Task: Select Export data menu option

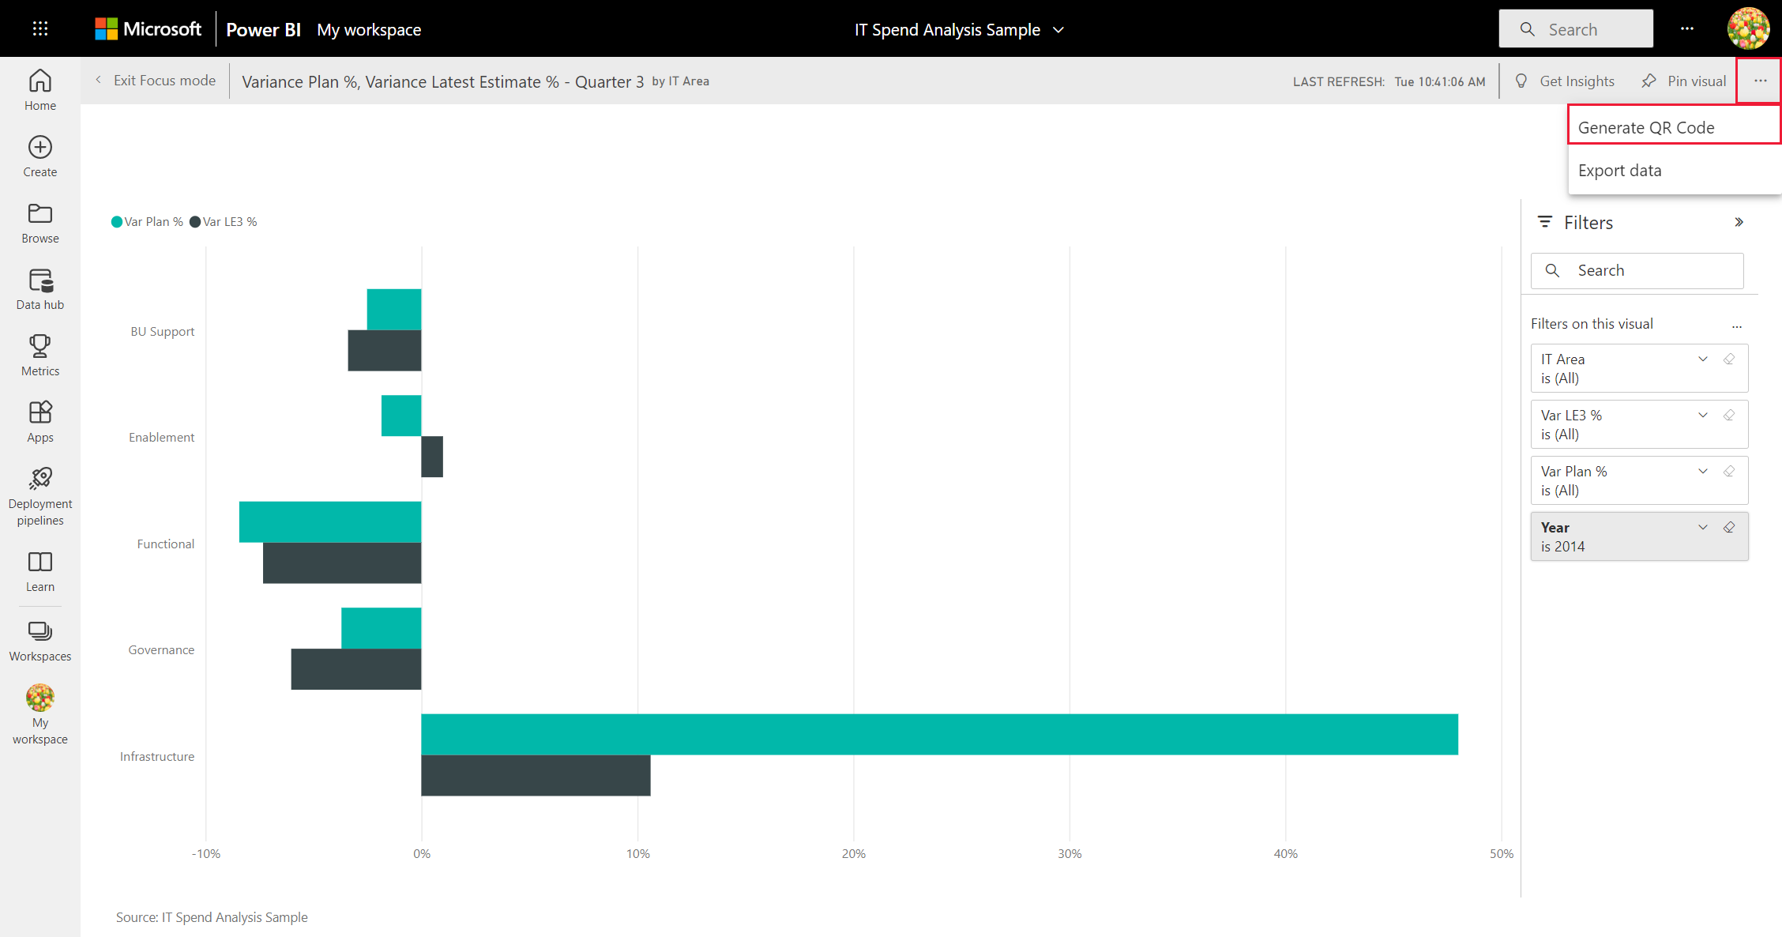Action: pos(1621,170)
